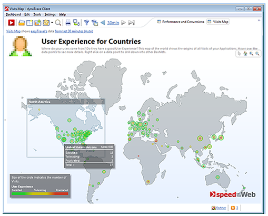The width and height of the screenshot is (268, 216).
Task: Click the home reset view map icon
Action: tap(245, 54)
